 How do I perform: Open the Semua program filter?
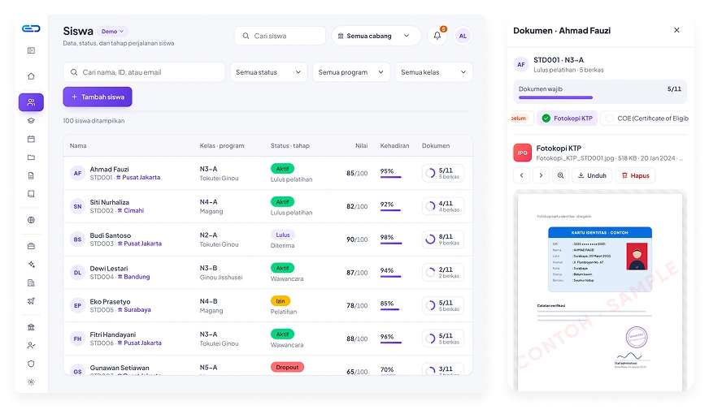[x=351, y=72]
